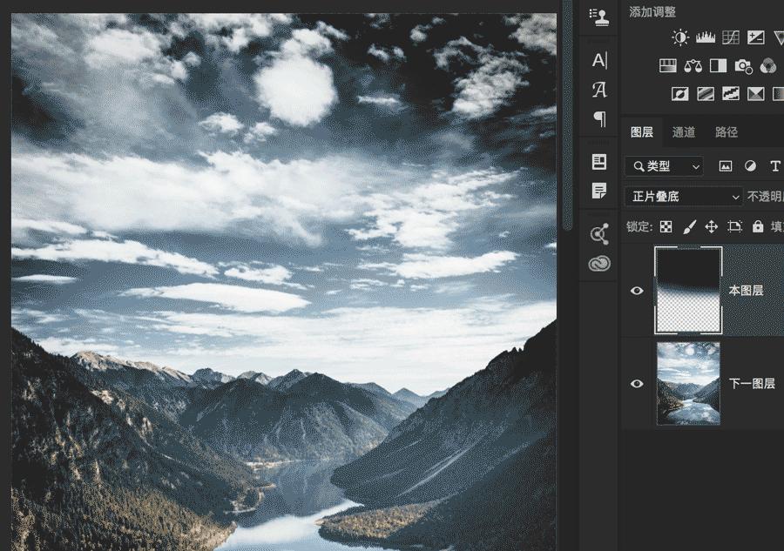Add a Vibrance adjustment layer
The image size is (784, 551).
[779, 37]
